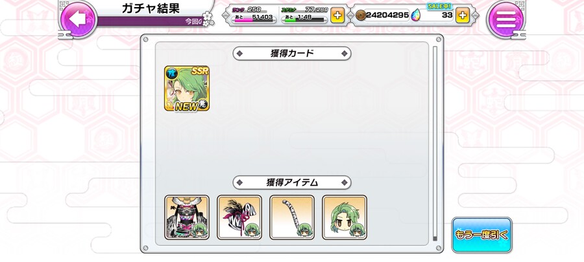
Task: Open the pink hamburger menu
Action: [x=505, y=19]
